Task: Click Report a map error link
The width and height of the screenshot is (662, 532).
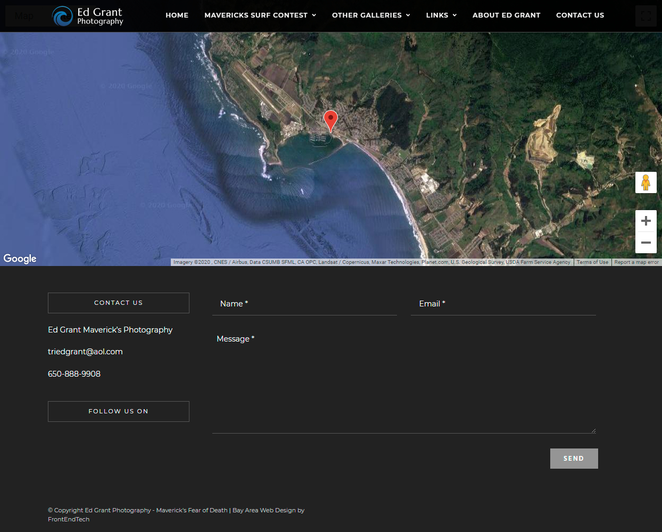Action: point(636,262)
